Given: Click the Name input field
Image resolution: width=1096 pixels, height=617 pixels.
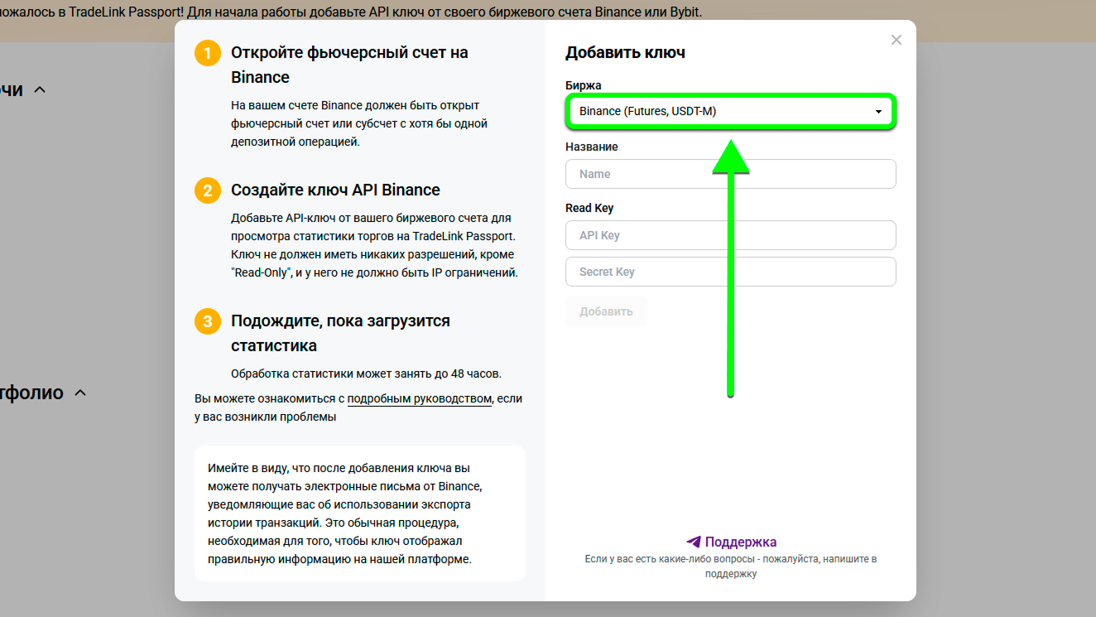Looking at the screenshot, I should point(730,174).
